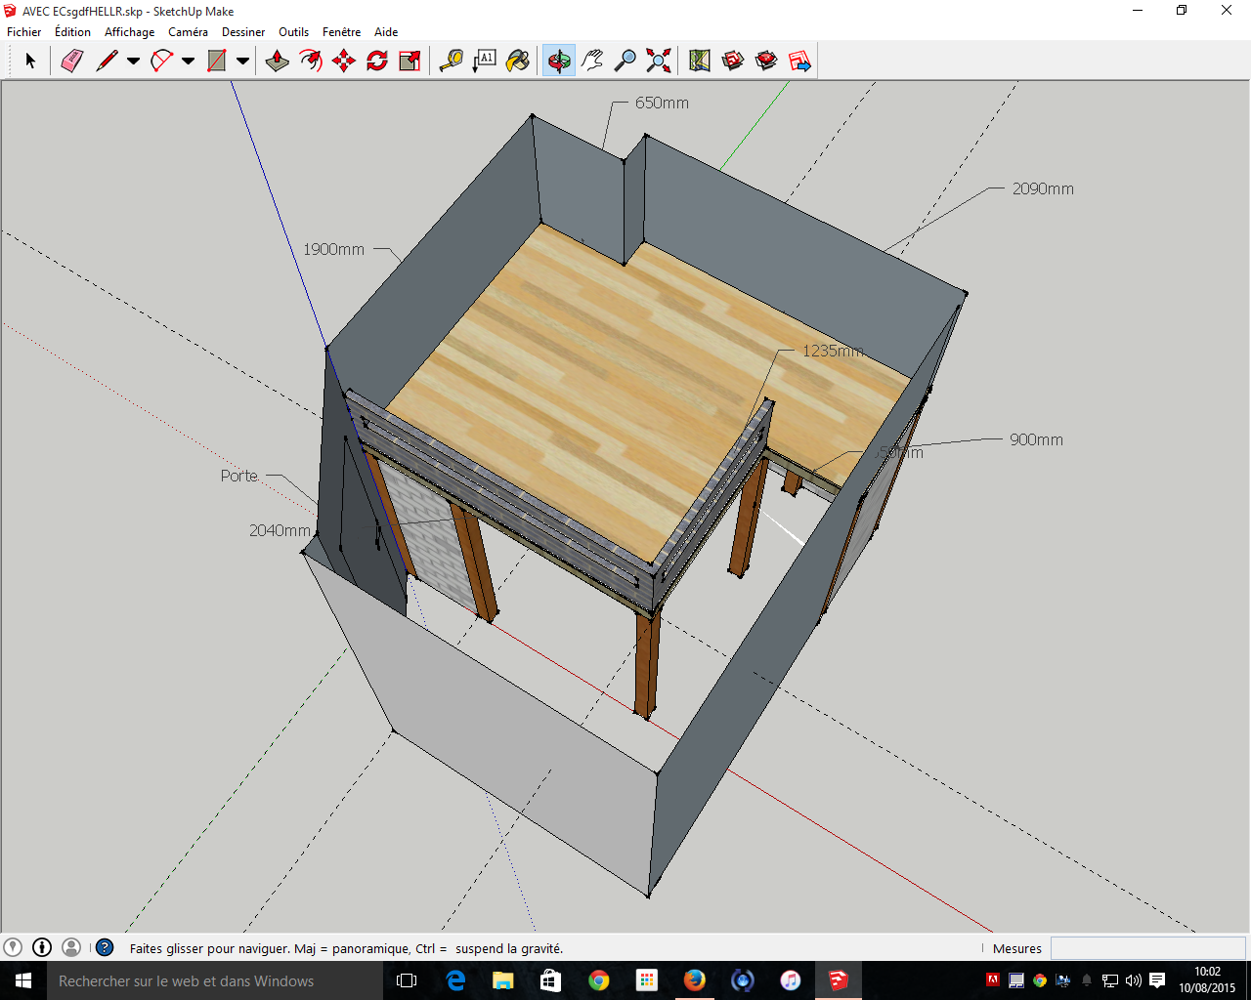Select the Eraser tool
The image size is (1251, 1000).
(x=72, y=61)
